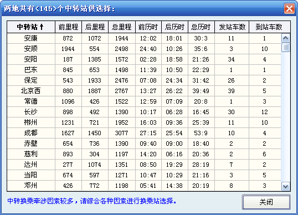Select the 安阳 station row
The height and width of the screenshot is (215, 298).
(144, 59)
